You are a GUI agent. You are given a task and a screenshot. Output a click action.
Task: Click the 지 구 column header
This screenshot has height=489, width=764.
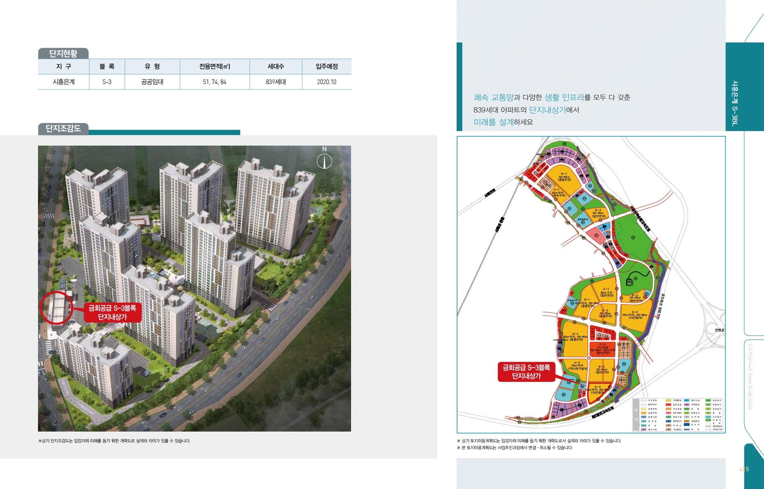point(63,66)
